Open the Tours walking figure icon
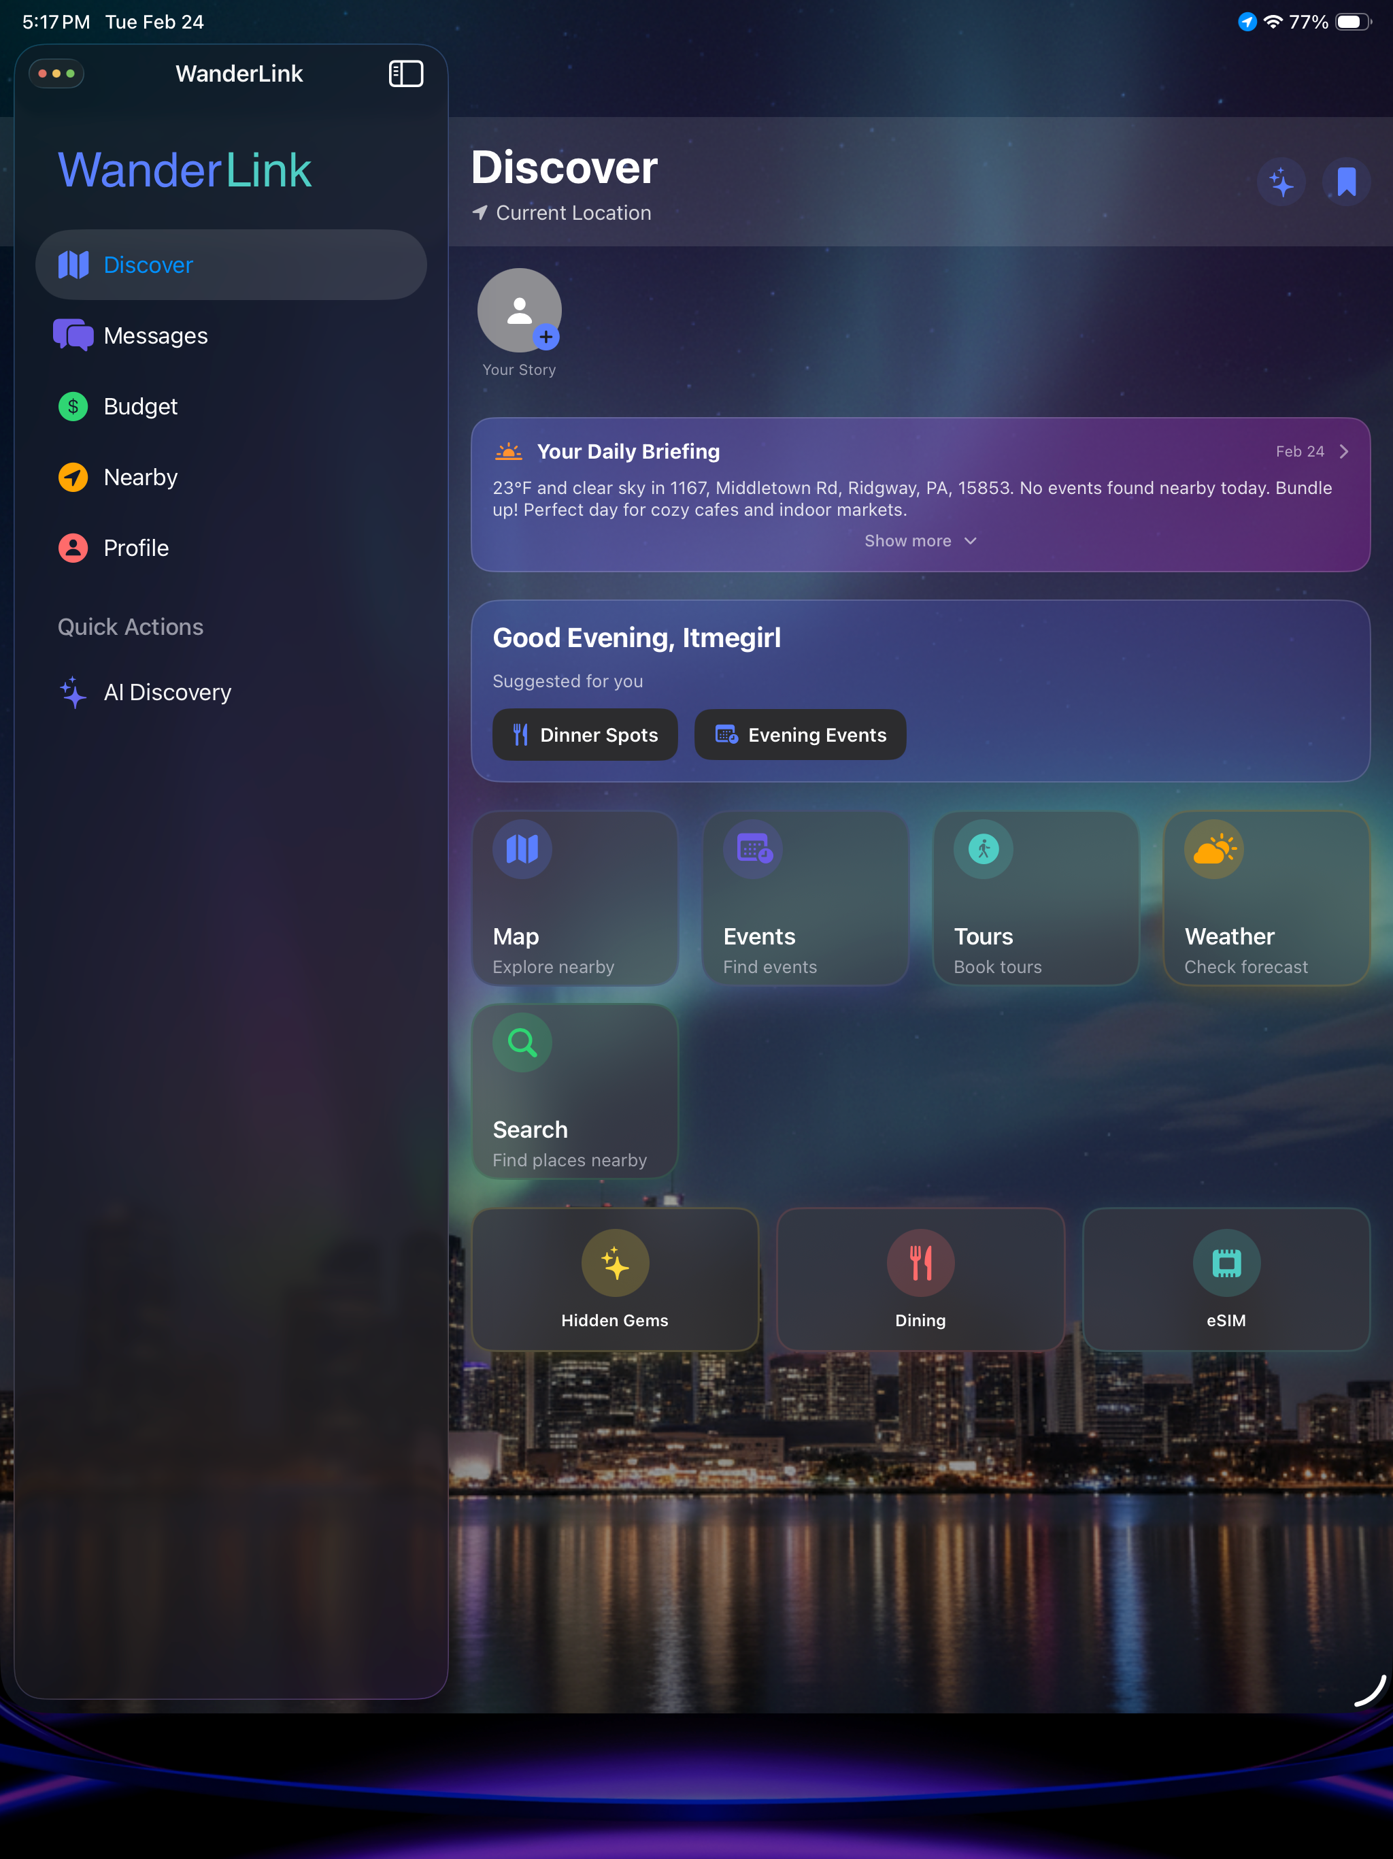 (x=983, y=849)
